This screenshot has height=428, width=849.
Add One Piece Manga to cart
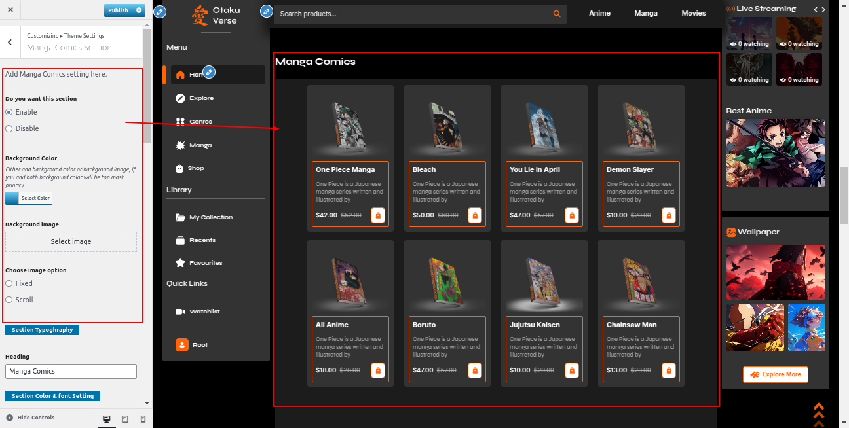coord(378,215)
